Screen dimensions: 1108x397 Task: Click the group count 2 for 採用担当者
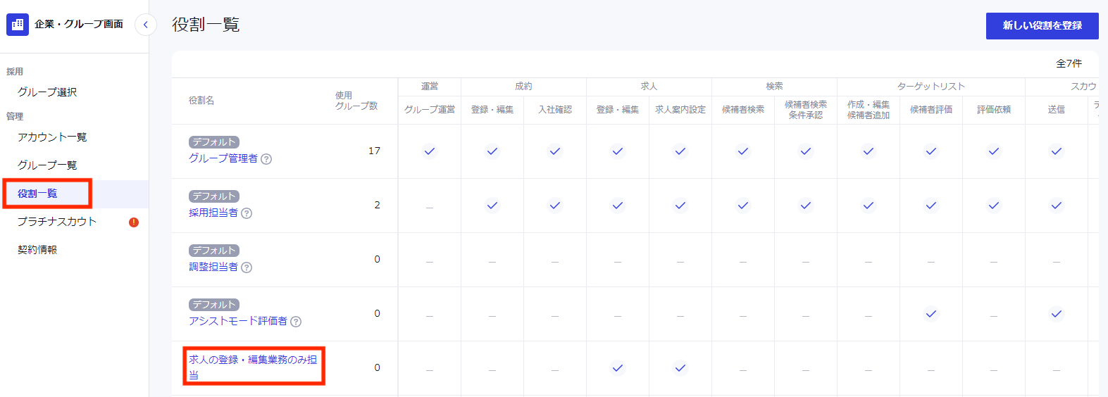(x=377, y=205)
